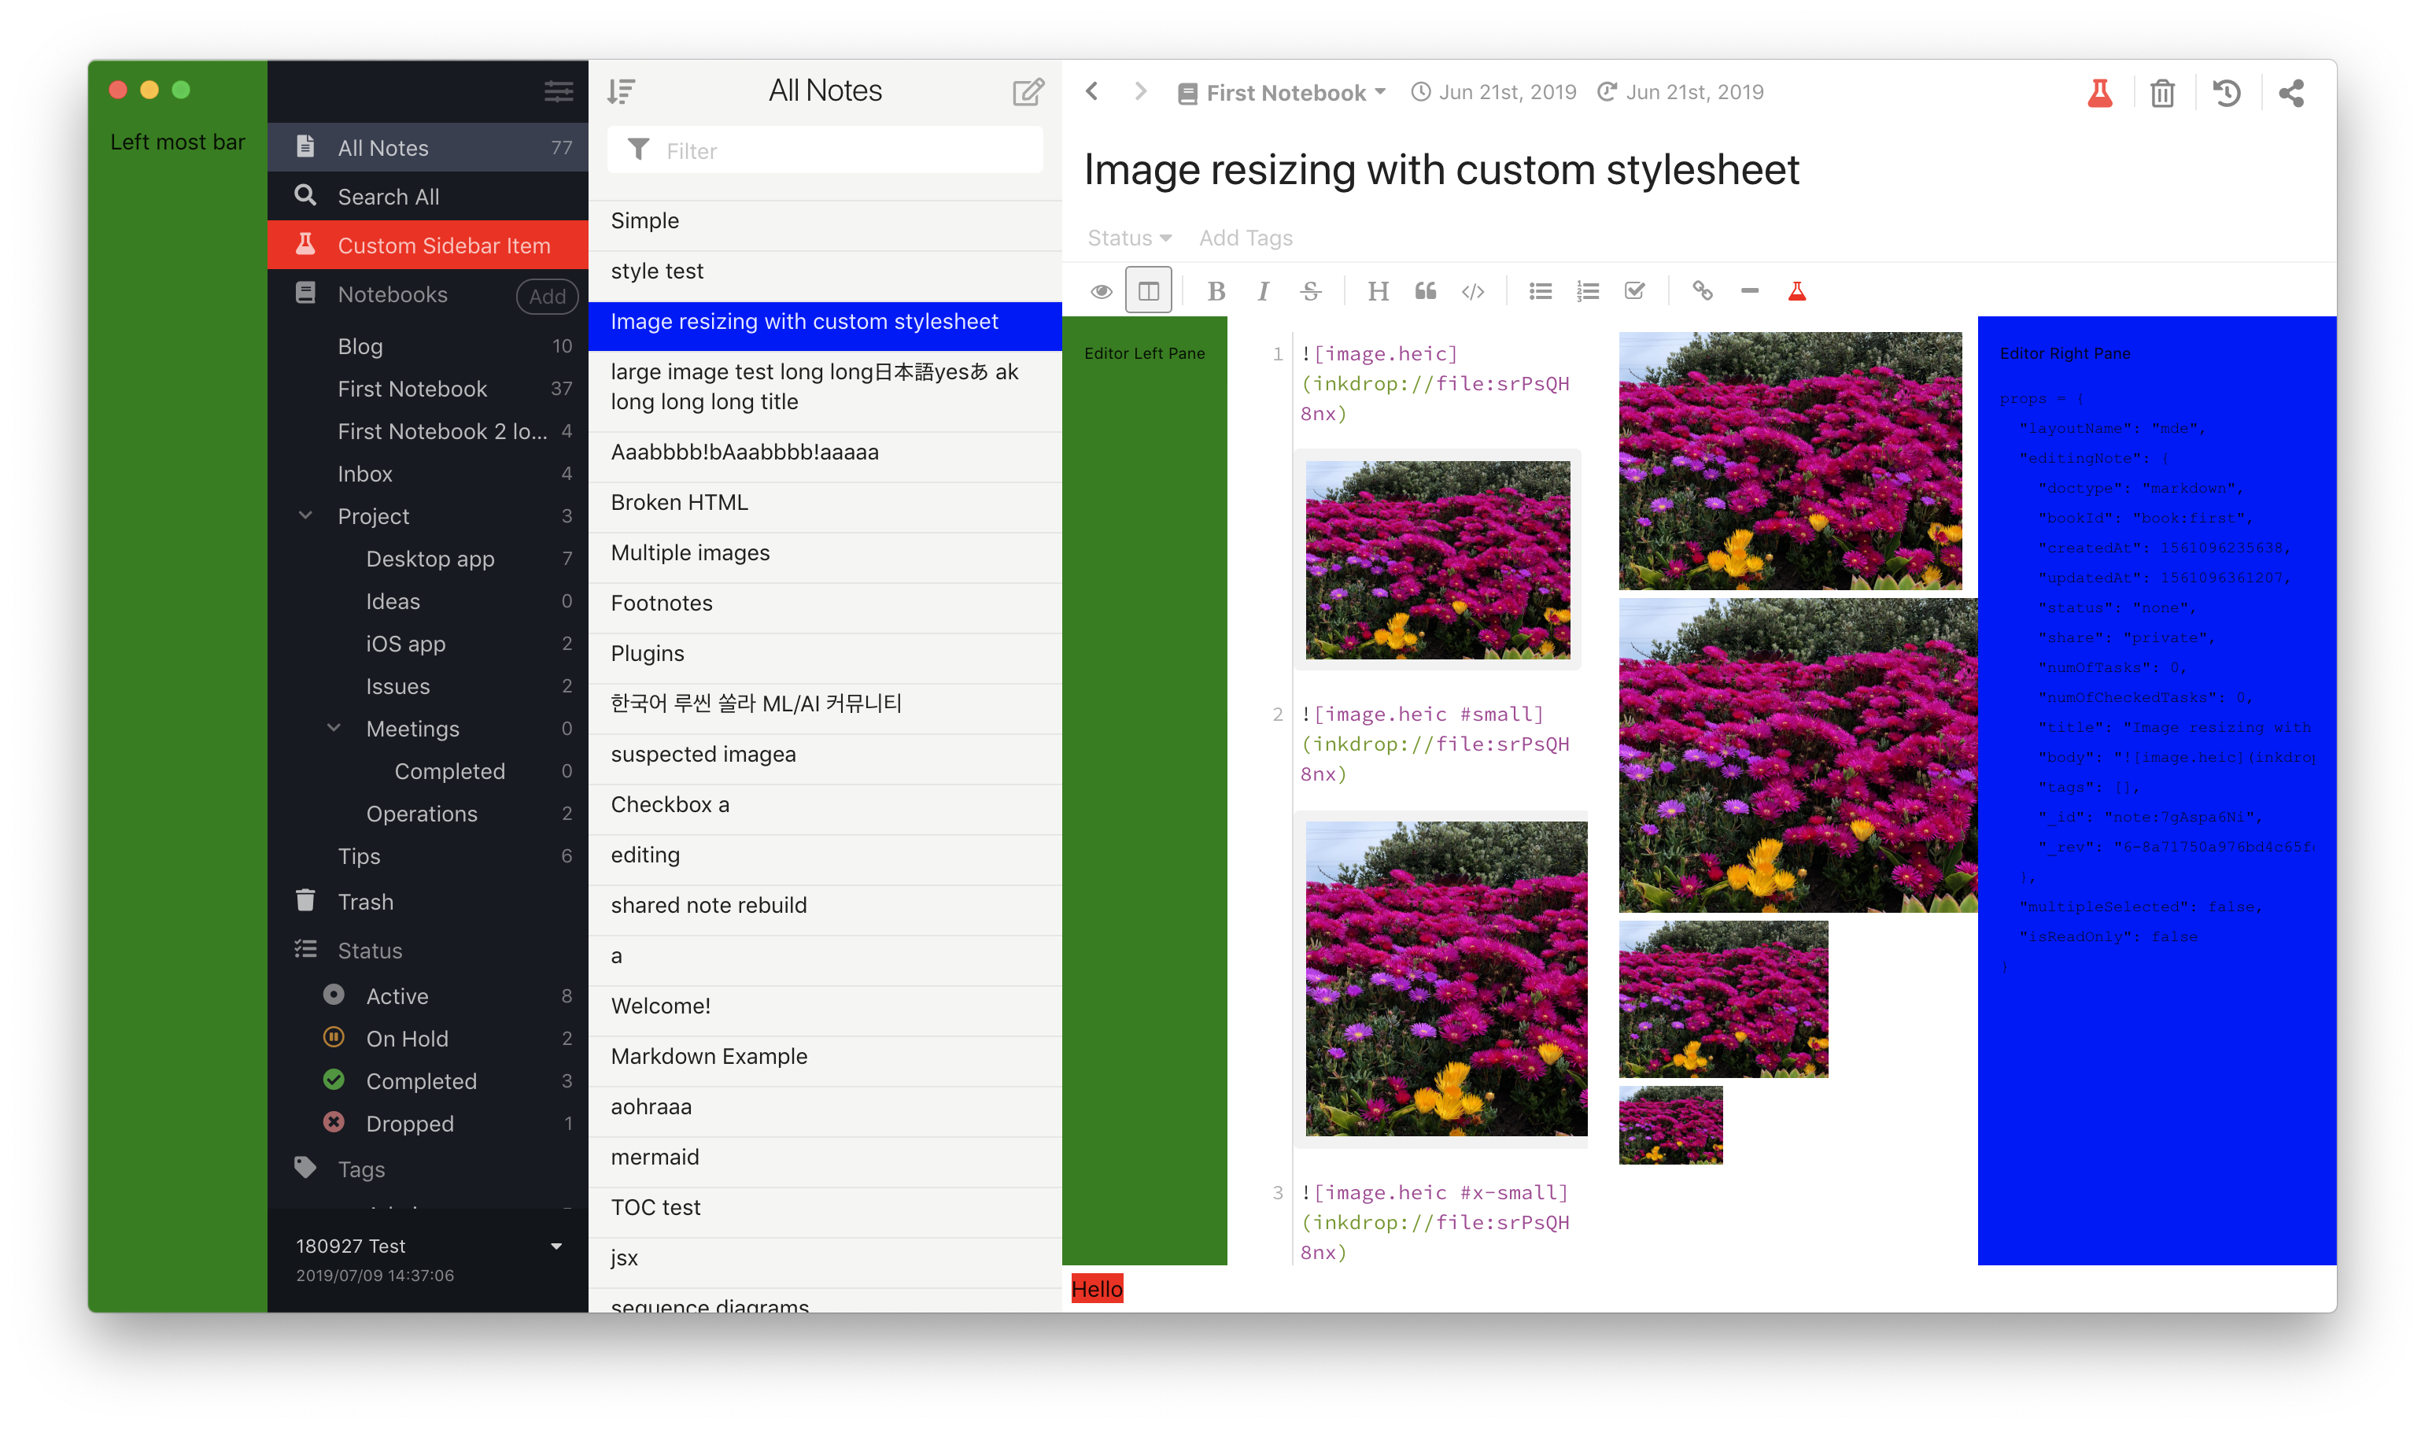This screenshot has width=2425, height=1429.
Task: Open the Status dropdown under the title
Action: pos(1128,238)
